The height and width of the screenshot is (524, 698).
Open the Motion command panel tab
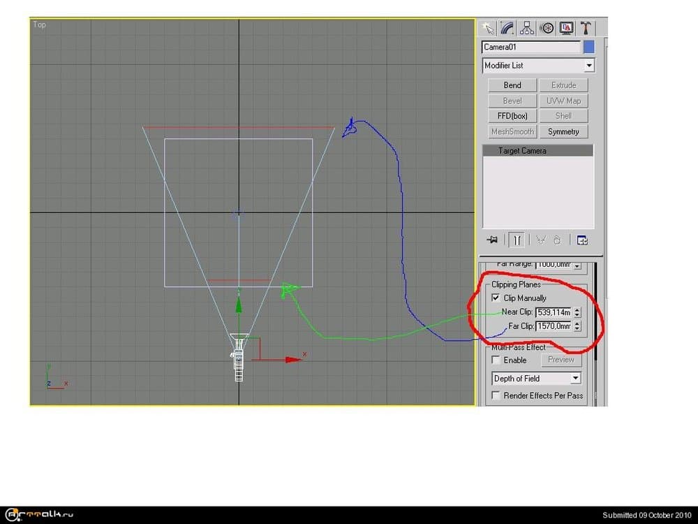pos(547,28)
